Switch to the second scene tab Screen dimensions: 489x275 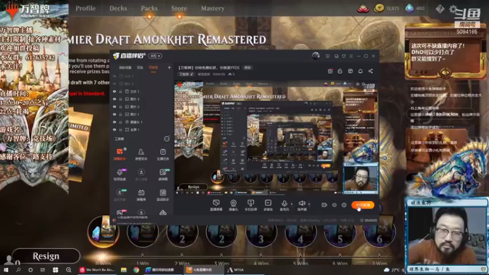click(x=140, y=68)
